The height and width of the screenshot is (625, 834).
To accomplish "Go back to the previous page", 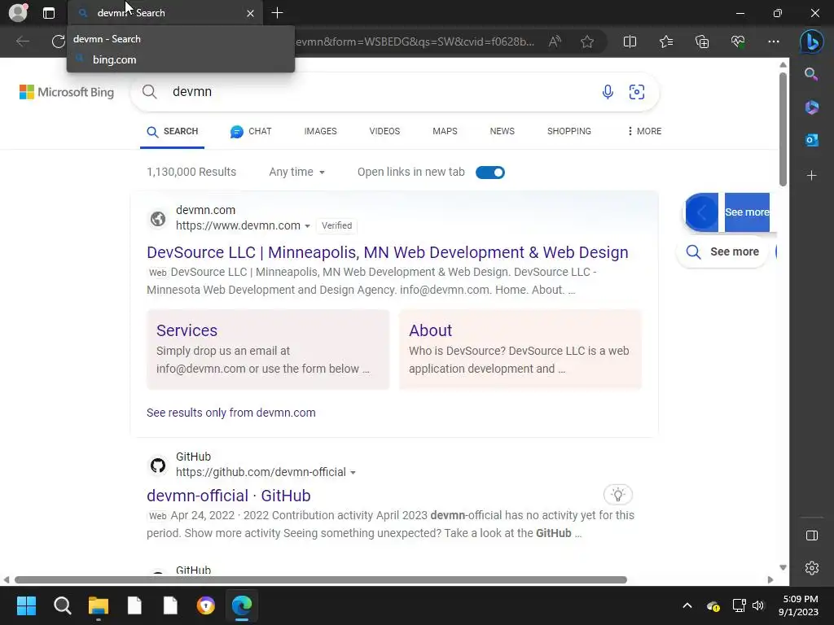I will tap(22, 42).
